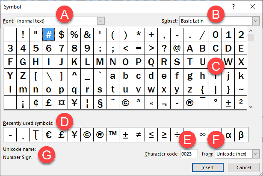This screenshot has height=176, width=263.
Task: Choose the currency sign ¤ symbol
Action: tap(62, 103)
